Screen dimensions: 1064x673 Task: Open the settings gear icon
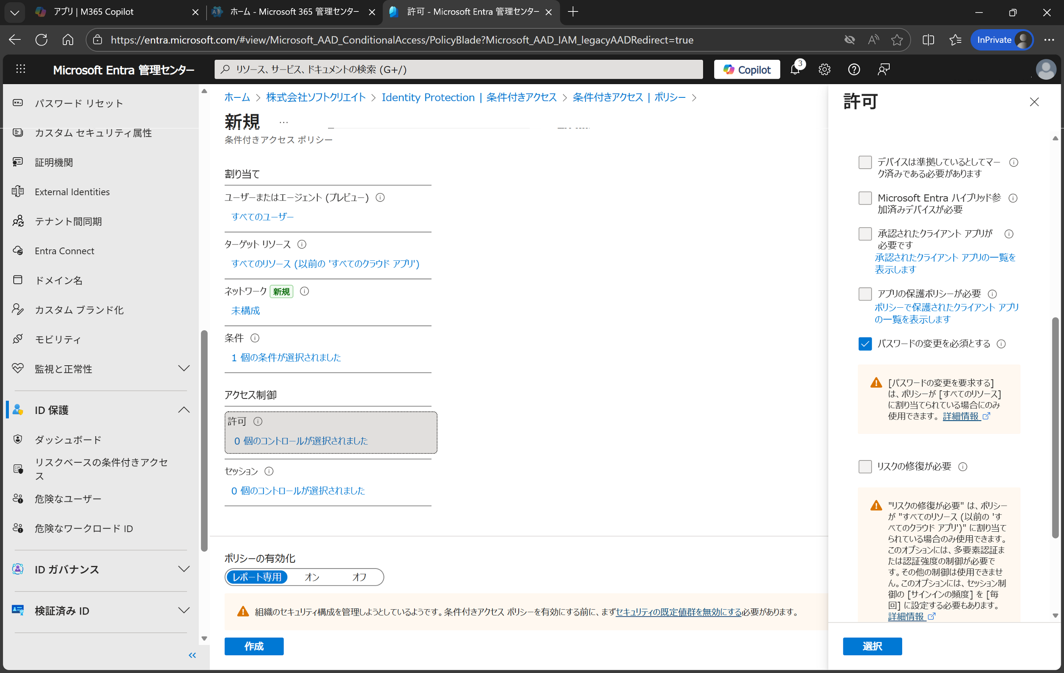pyautogui.click(x=825, y=69)
